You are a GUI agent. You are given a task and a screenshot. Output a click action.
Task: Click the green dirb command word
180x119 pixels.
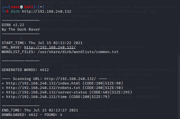click(15, 11)
